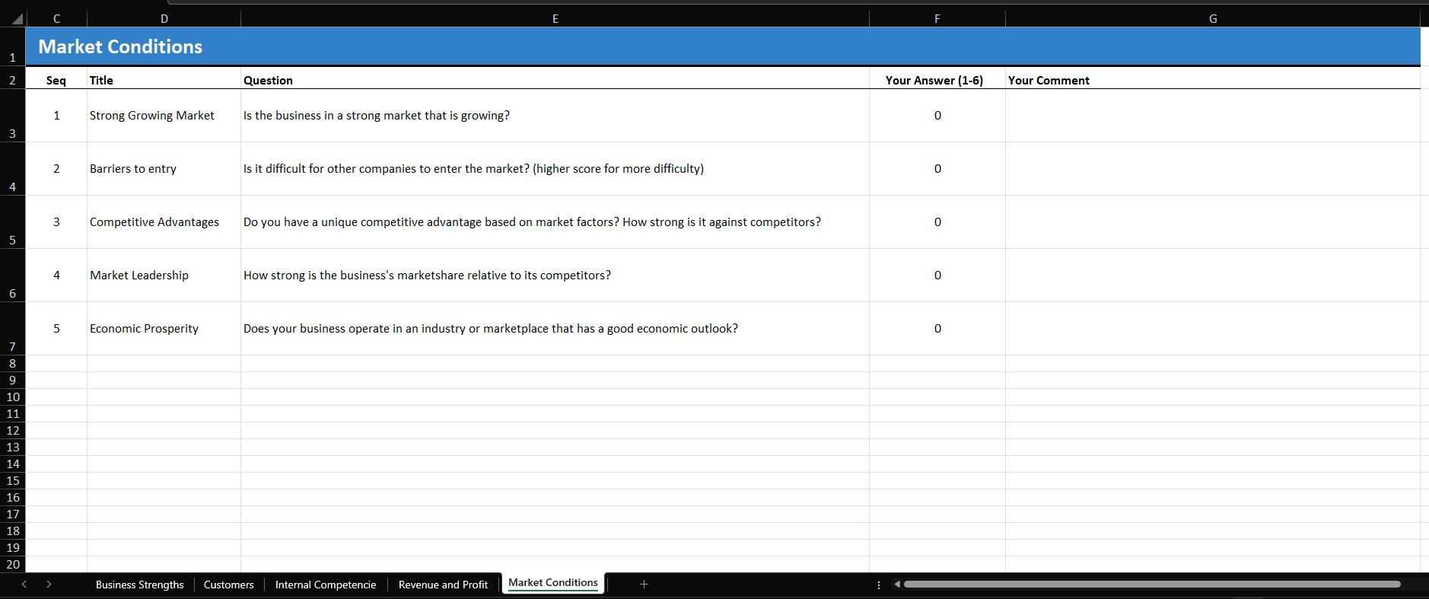Open the Customers sheet tab
This screenshot has height=599, width=1429.
[x=228, y=585]
